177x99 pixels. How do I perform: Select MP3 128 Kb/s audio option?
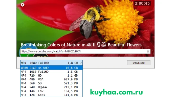pos(52,95)
